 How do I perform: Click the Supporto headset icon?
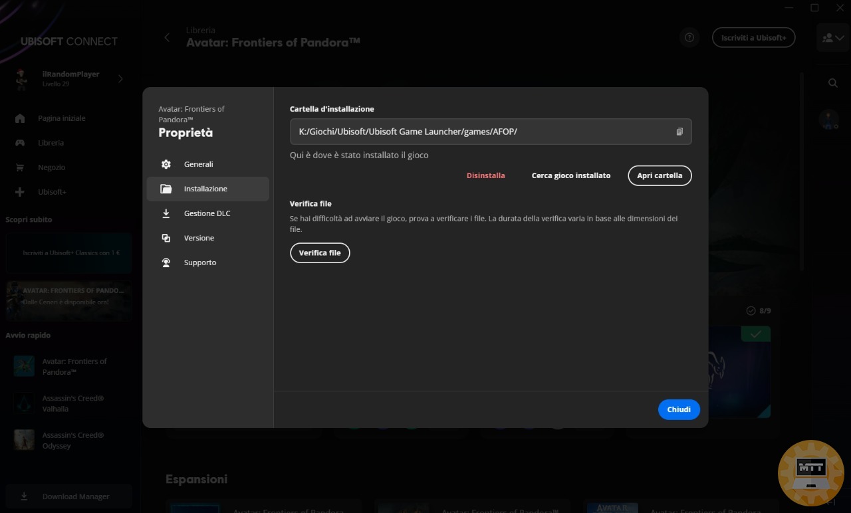pos(166,262)
